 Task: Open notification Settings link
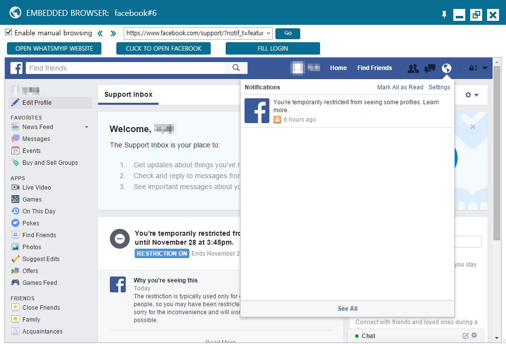pyautogui.click(x=439, y=87)
